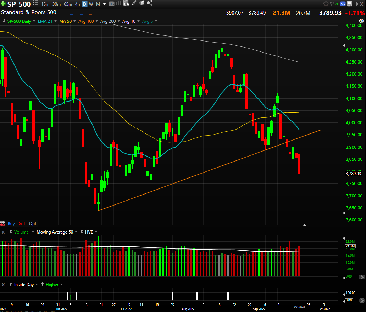The width and height of the screenshot is (366, 312).
Task: Open the Higher condition dropdown
Action: pyautogui.click(x=61, y=284)
